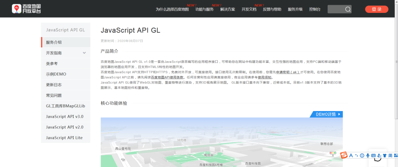Open JavaScript API Lite sidebar item
398x167 pixels.
tap(66, 138)
